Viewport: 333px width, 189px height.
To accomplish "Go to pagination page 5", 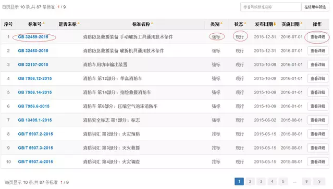I will coord(283,181).
